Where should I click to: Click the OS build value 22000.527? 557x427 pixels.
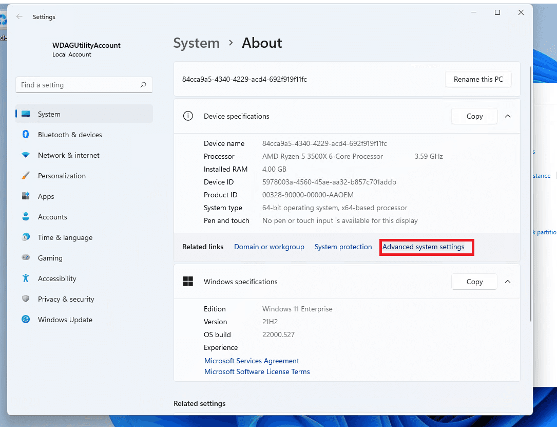point(278,335)
